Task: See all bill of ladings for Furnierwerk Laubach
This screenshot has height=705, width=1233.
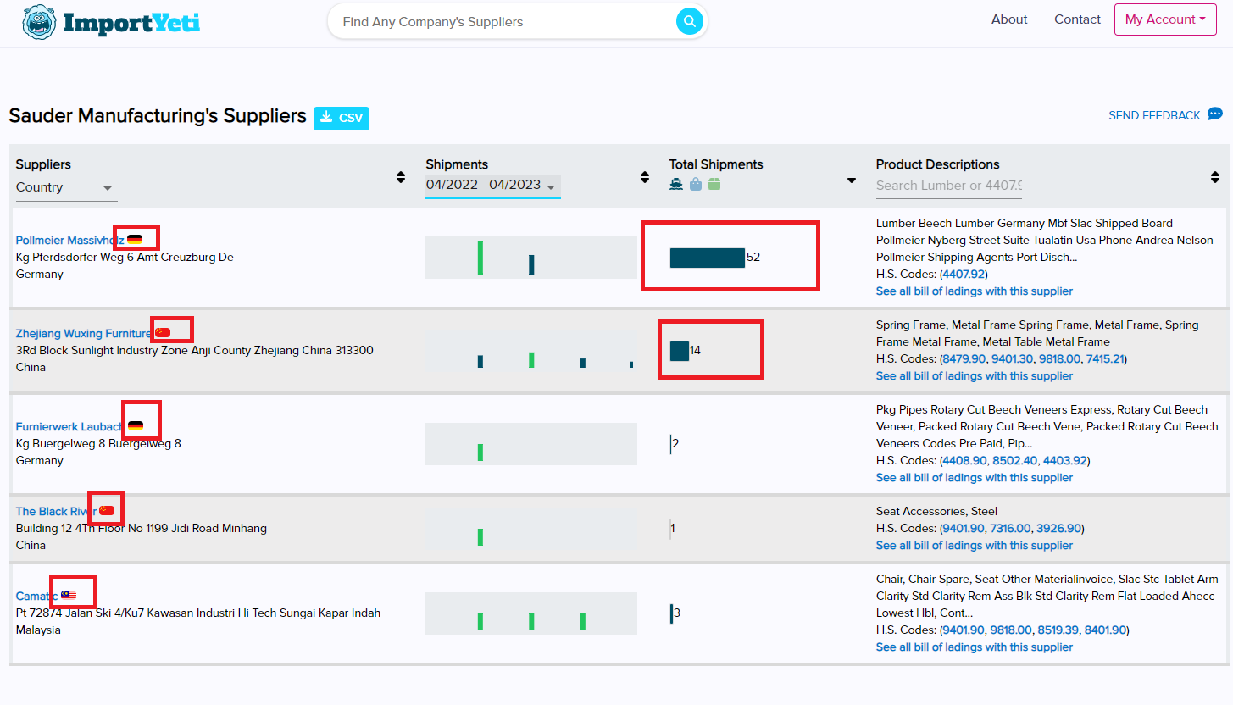Action: point(975,478)
